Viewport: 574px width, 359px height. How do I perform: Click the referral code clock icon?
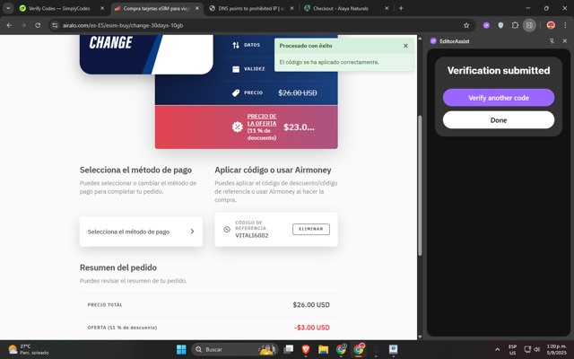click(227, 230)
